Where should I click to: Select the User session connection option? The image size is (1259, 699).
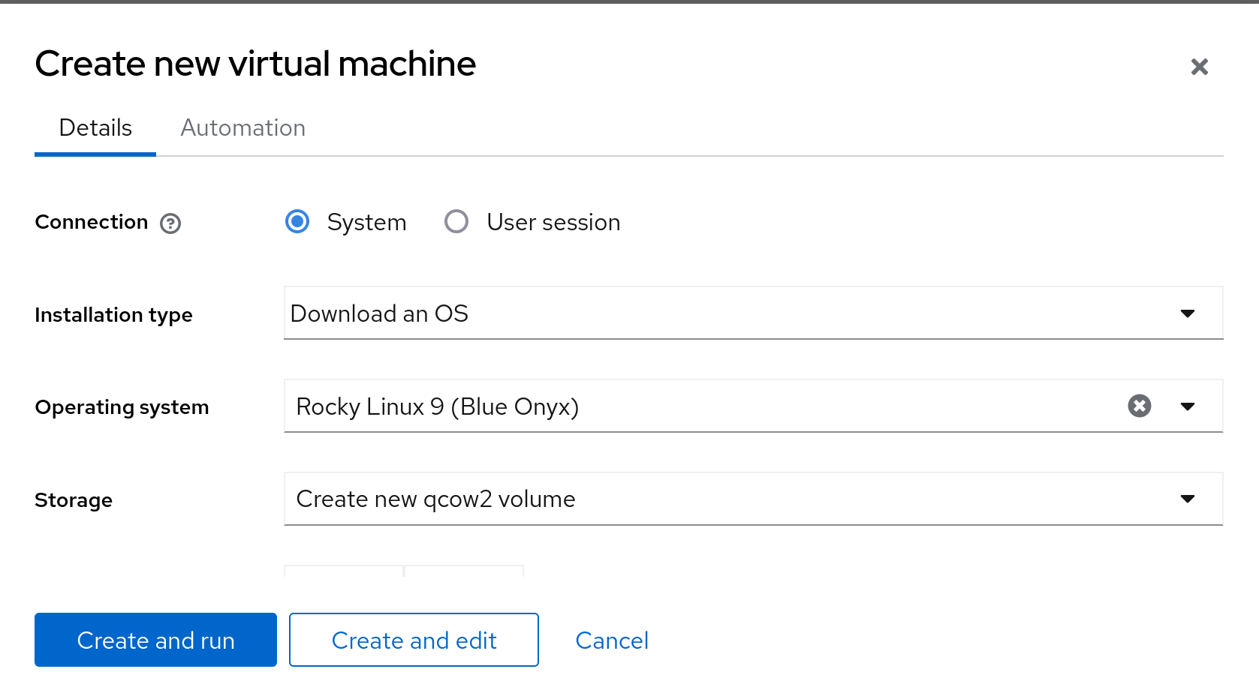click(x=456, y=221)
